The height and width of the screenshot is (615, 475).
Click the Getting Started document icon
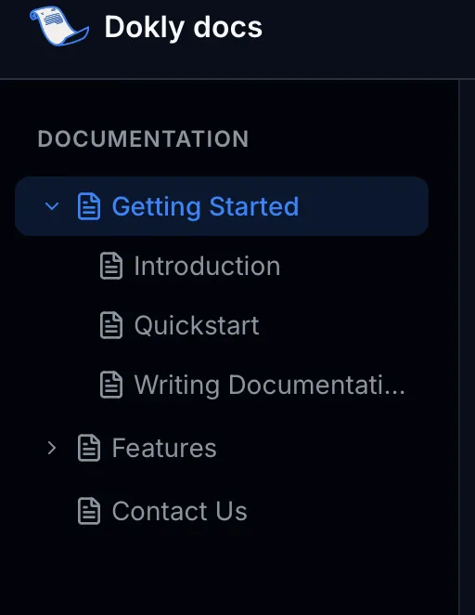89,206
